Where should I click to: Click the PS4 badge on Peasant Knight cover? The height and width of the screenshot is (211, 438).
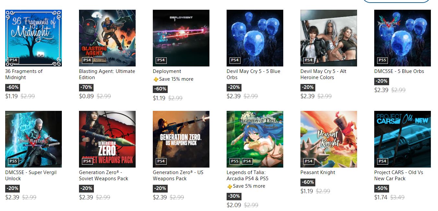pos(309,161)
